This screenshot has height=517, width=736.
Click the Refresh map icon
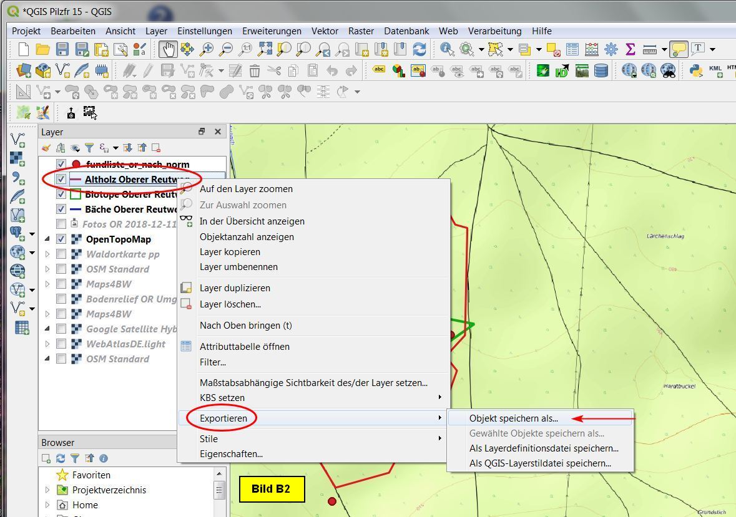[x=420, y=49]
